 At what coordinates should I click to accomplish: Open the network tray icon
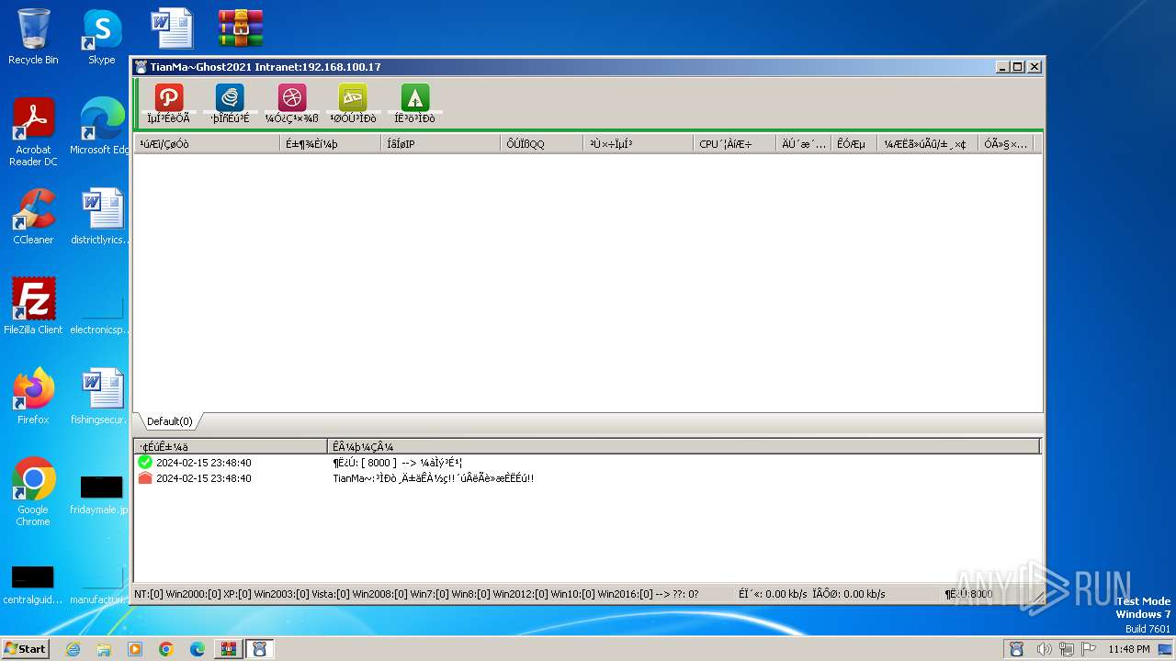1067,649
